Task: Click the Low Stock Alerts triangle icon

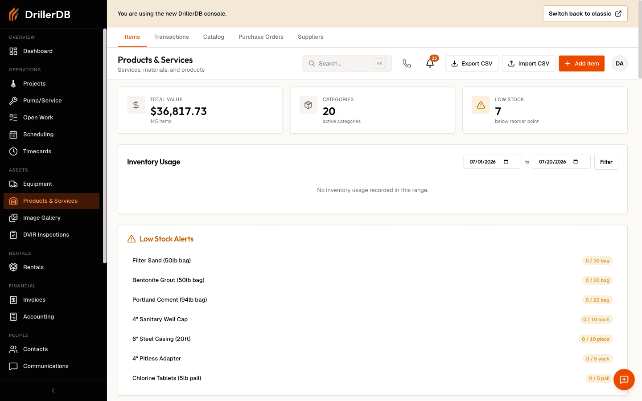Action: (x=132, y=239)
